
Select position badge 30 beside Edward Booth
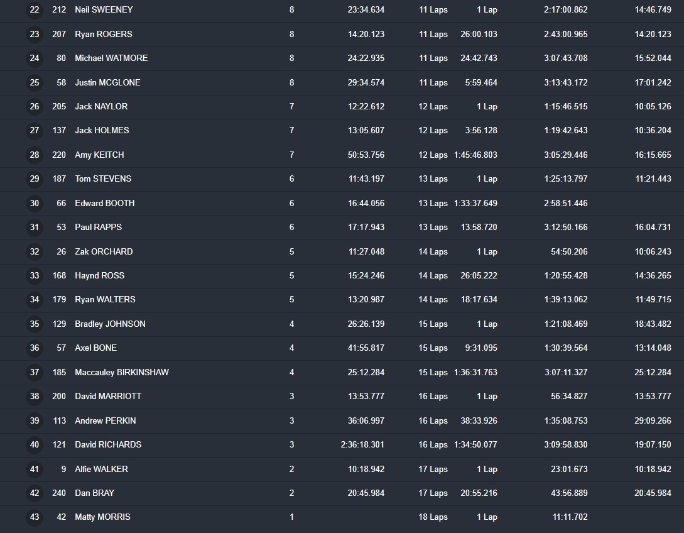(x=35, y=203)
